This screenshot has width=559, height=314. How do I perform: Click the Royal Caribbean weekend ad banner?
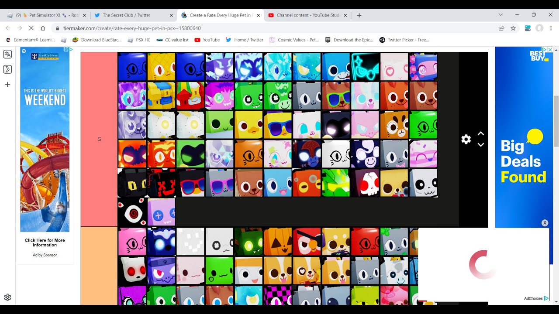[x=45, y=140]
